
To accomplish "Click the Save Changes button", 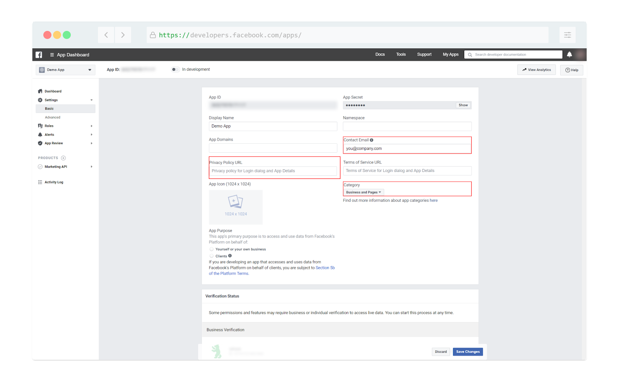I will tap(468, 352).
